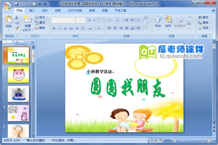Open the Font dialog launcher
The height and width of the screenshot is (145, 218).
pos(102,36)
